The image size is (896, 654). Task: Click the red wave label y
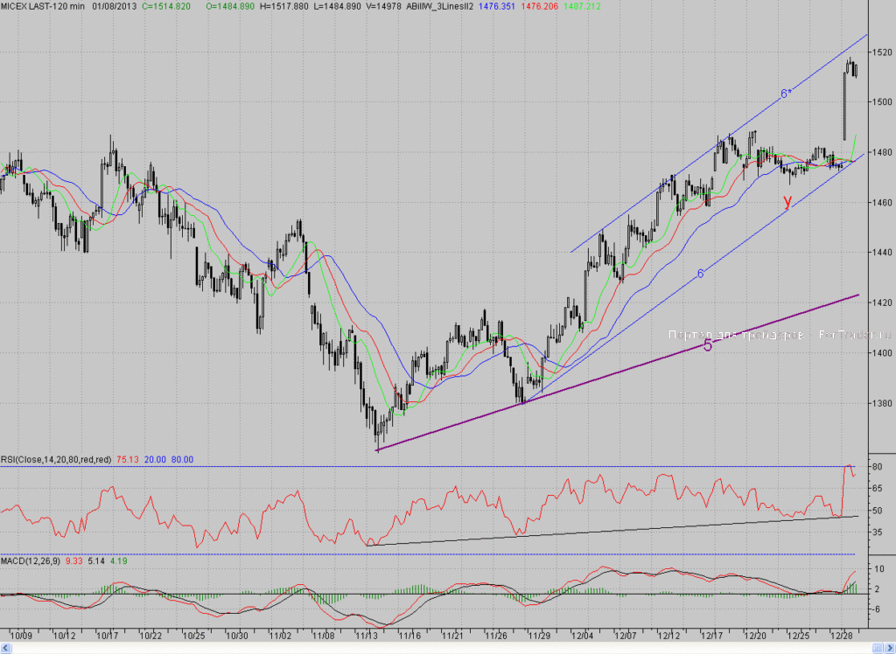coord(788,200)
